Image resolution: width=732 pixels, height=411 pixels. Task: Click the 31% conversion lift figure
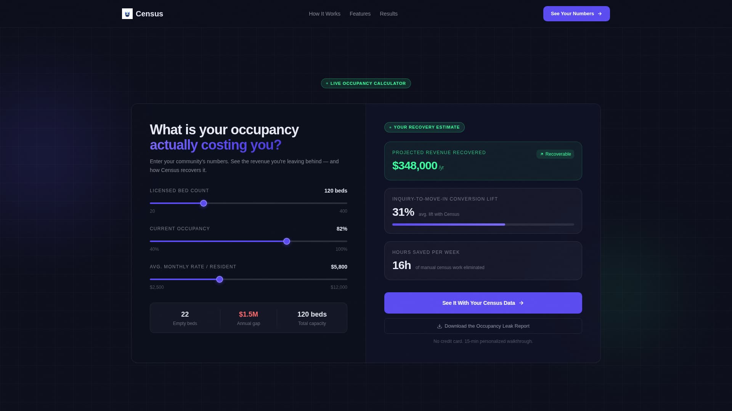(x=403, y=212)
